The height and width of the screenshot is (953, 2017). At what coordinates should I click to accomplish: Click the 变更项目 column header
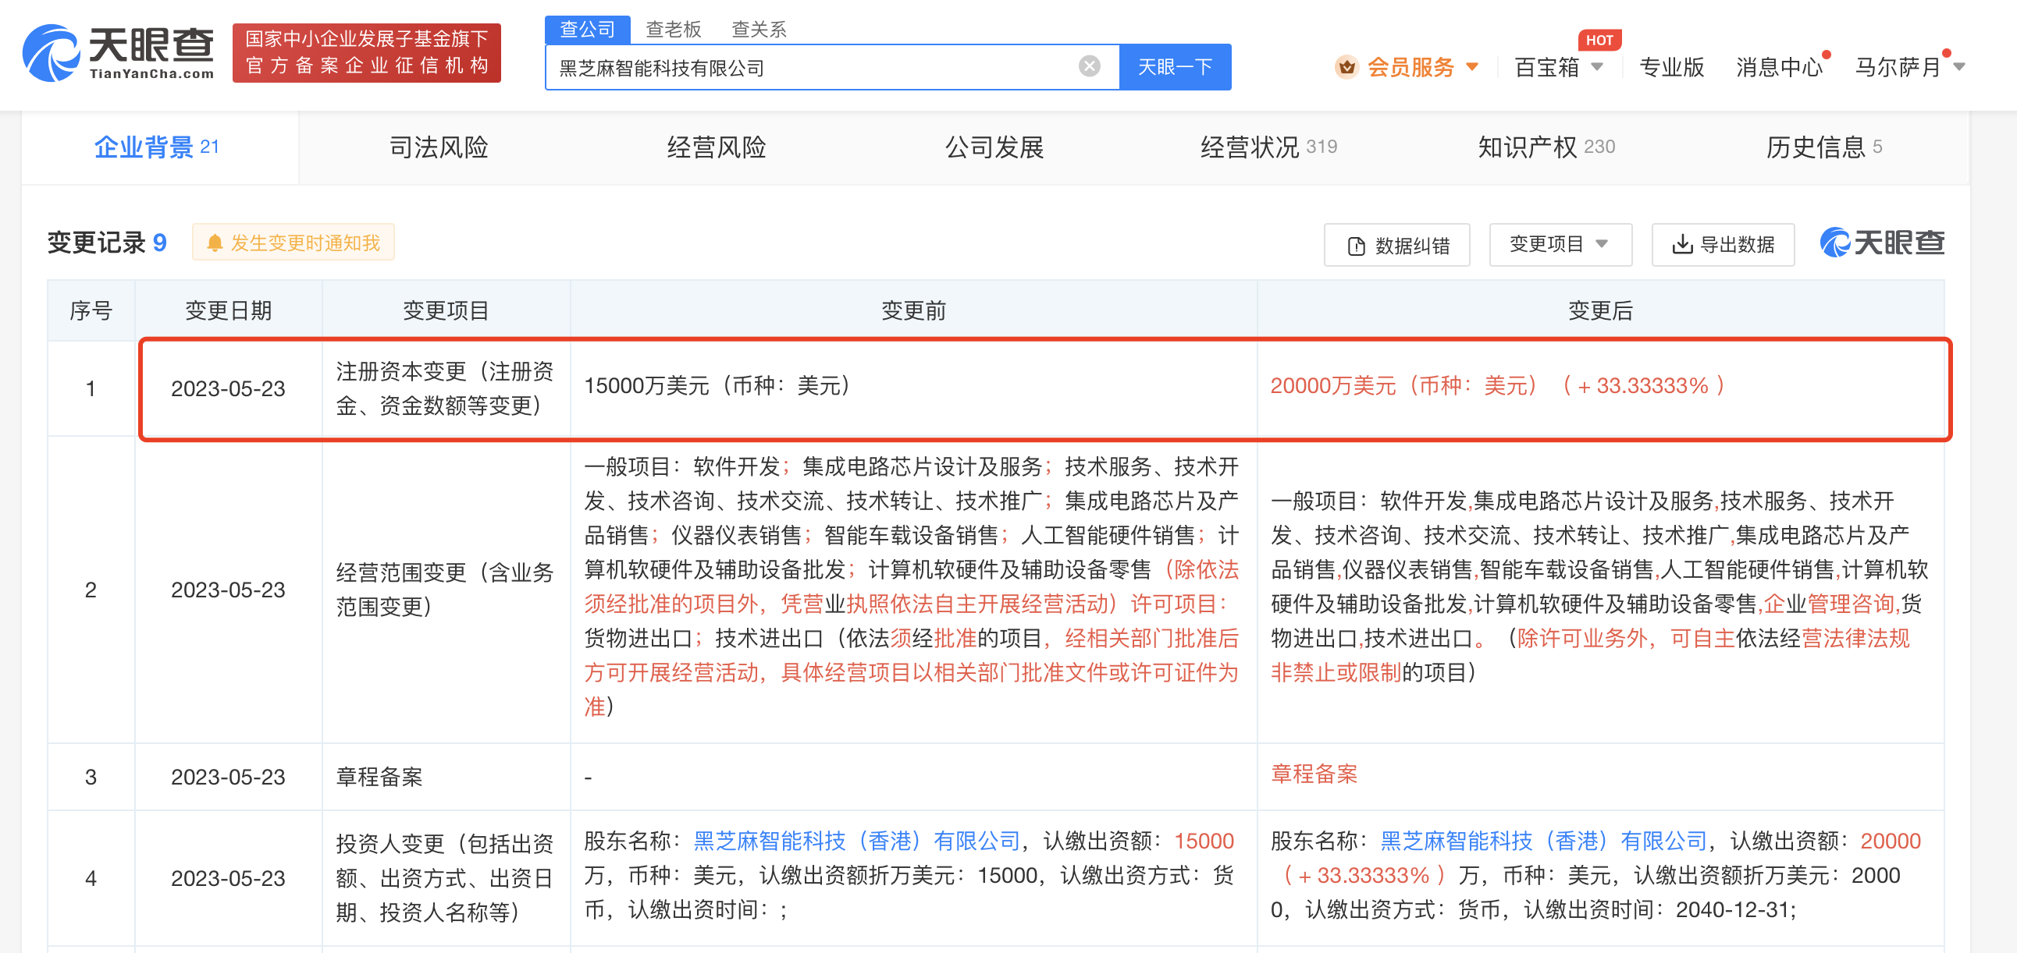446,310
